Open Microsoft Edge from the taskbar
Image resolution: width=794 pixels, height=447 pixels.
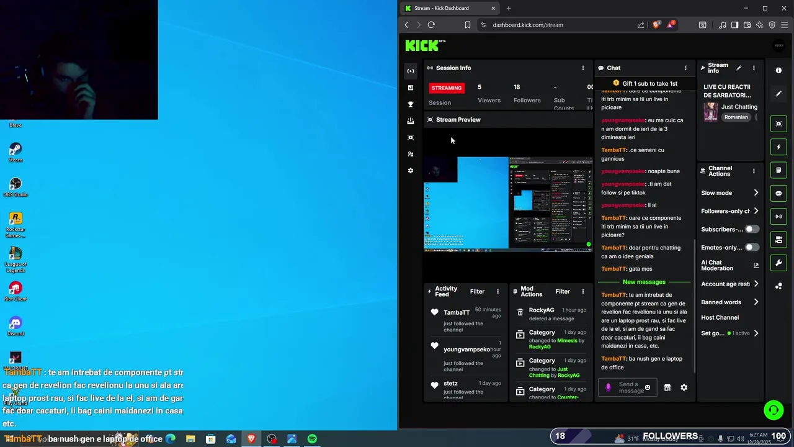click(x=170, y=439)
